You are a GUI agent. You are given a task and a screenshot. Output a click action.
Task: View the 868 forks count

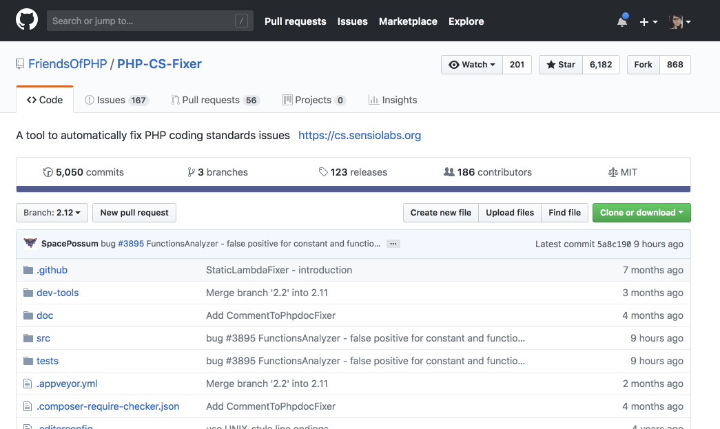675,65
